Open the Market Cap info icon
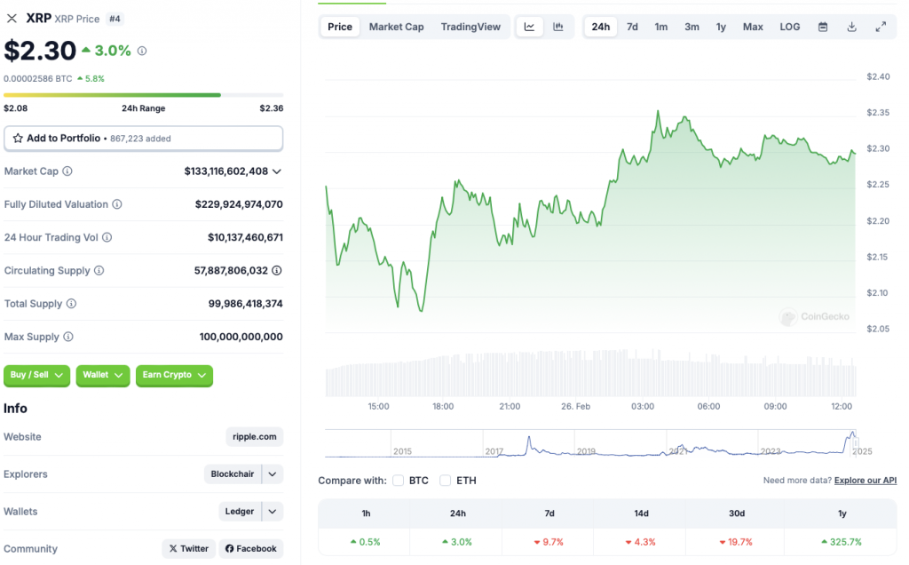The height and width of the screenshot is (565, 909). point(67,171)
